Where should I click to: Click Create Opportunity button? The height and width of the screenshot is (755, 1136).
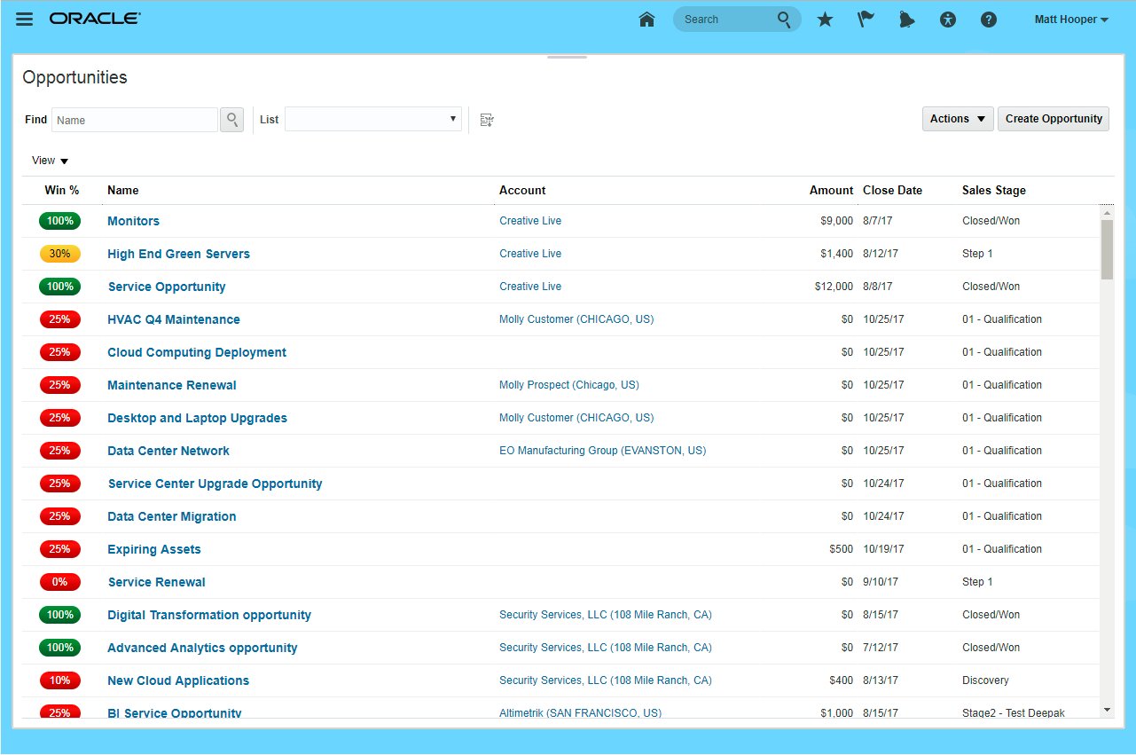tap(1054, 119)
